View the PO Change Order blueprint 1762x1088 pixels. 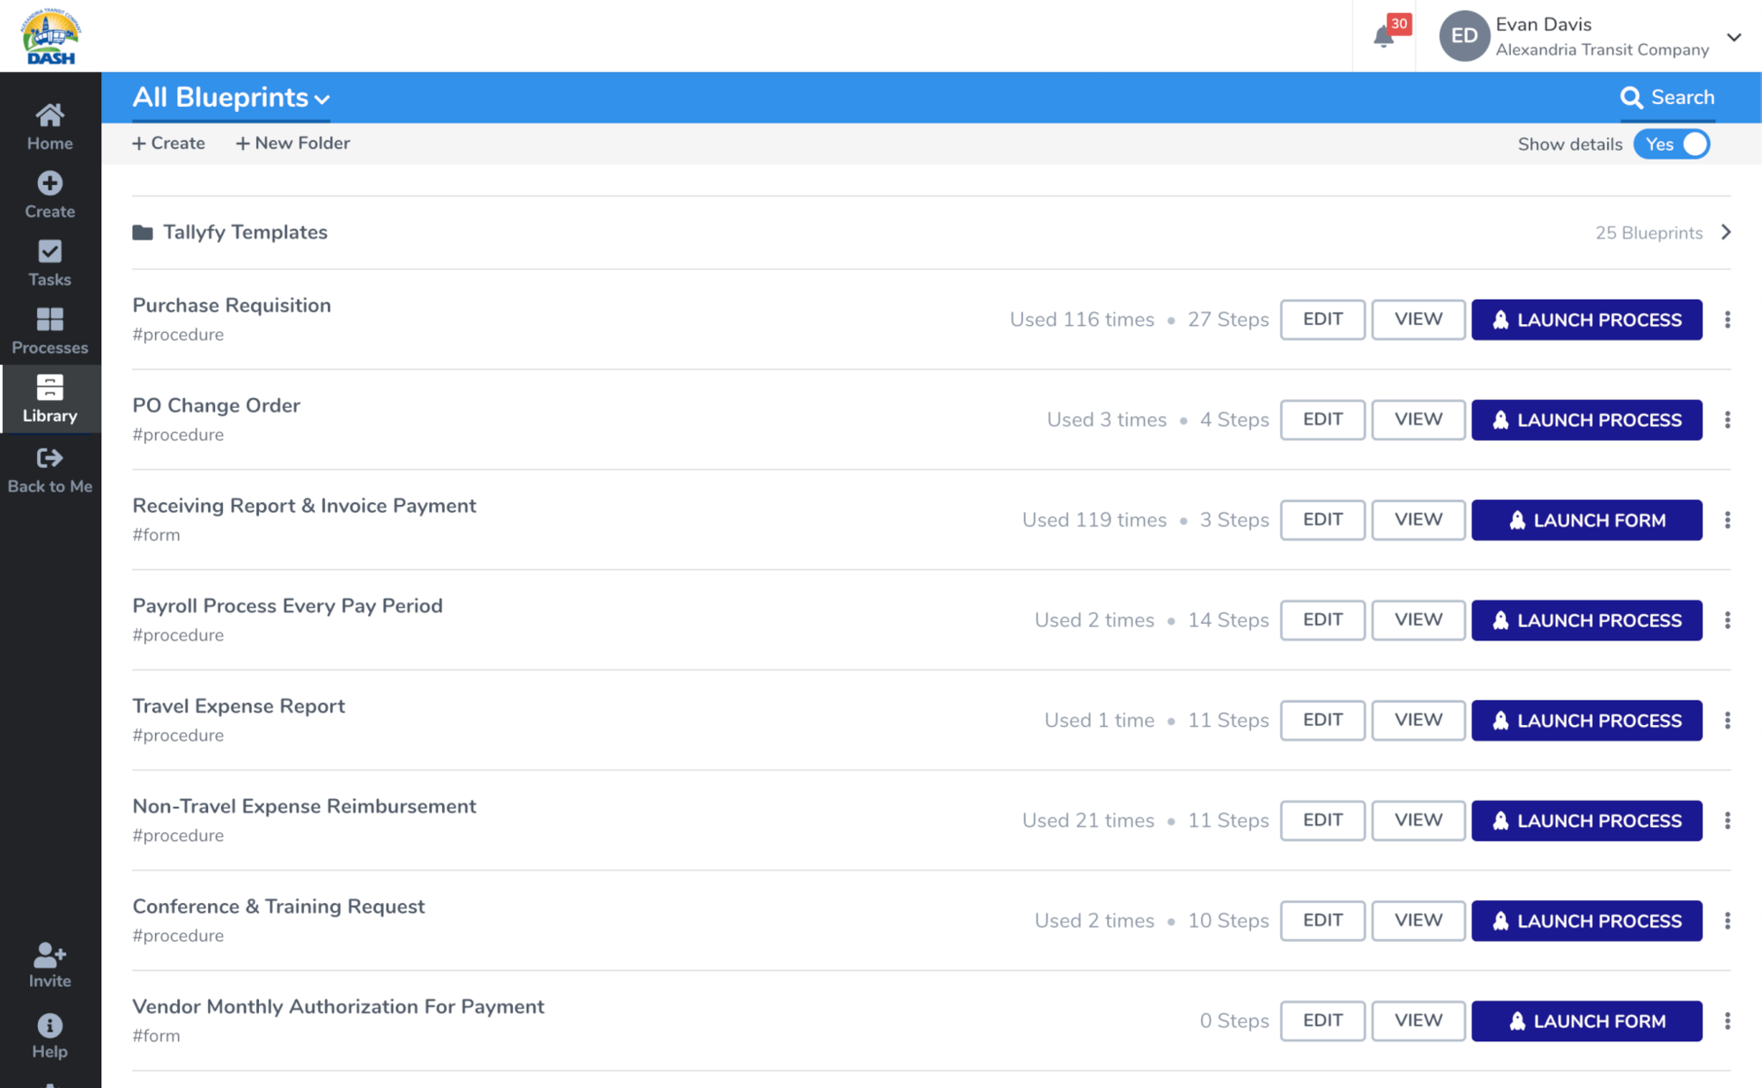pos(1418,420)
